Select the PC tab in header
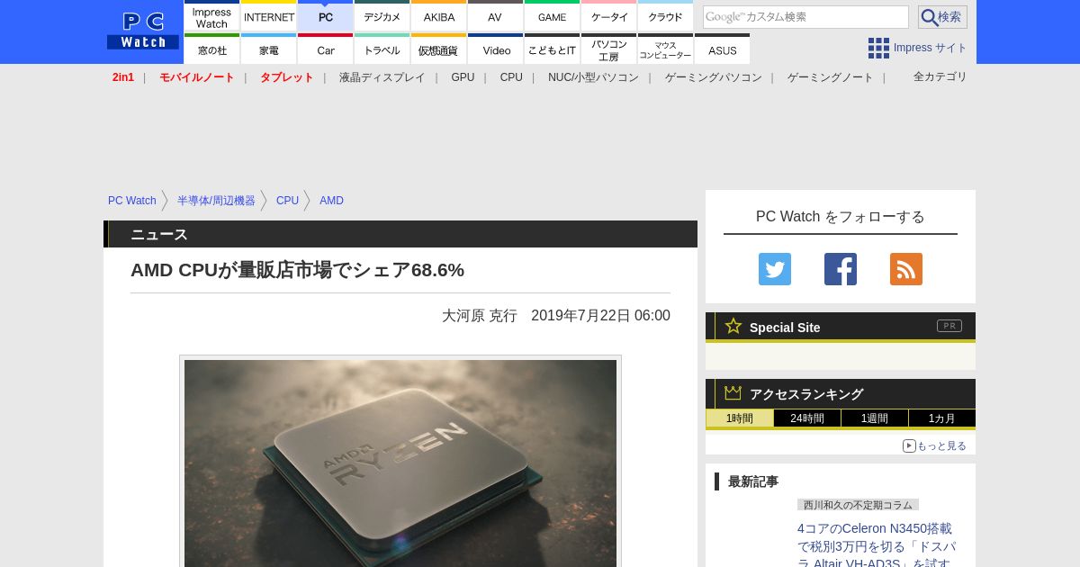1080x567 pixels. coord(326,16)
